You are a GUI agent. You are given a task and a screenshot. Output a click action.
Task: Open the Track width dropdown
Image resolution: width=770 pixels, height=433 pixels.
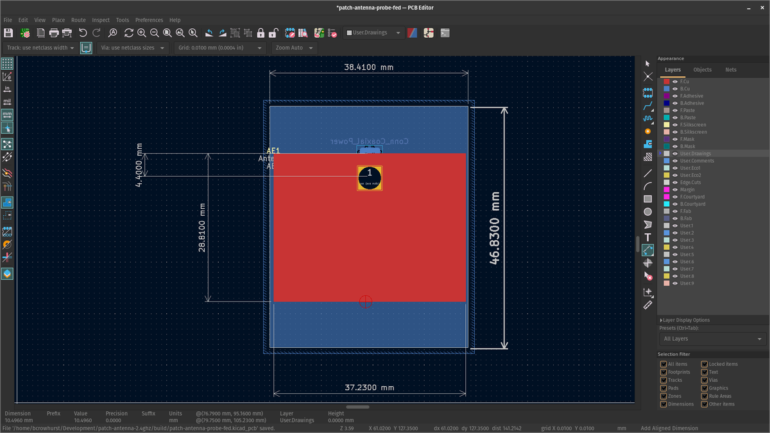point(40,48)
